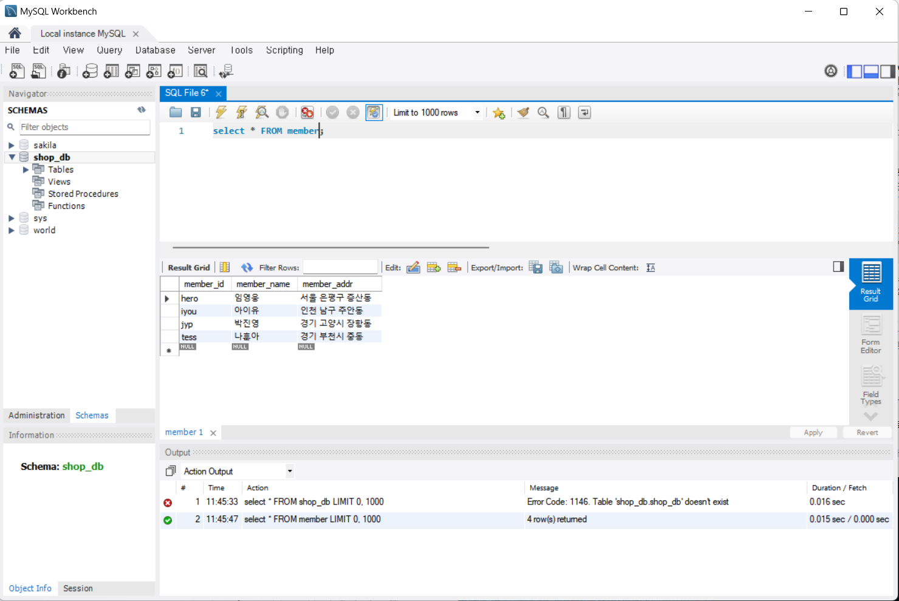Open a script file in this editor
The width and height of the screenshot is (899, 601).
(176, 112)
